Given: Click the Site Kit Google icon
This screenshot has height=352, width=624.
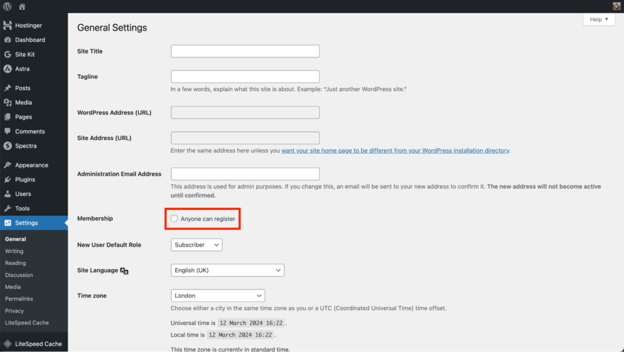Looking at the screenshot, I should (x=7, y=54).
